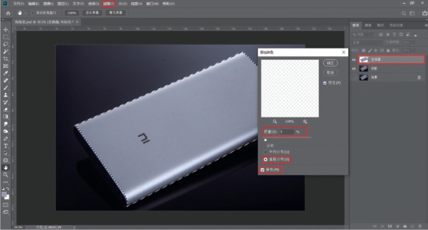Image resolution: width=428 pixels, height=230 pixels.
Task: Lock transparent pixels icon
Action: pos(363,50)
